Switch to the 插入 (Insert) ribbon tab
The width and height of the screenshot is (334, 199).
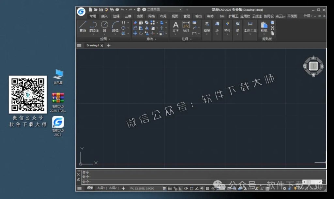click(x=104, y=16)
